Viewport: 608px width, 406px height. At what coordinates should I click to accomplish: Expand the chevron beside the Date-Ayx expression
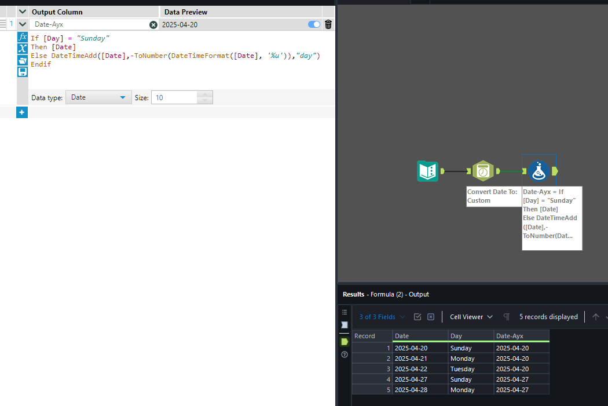pyautogui.click(x=22, y=24)
